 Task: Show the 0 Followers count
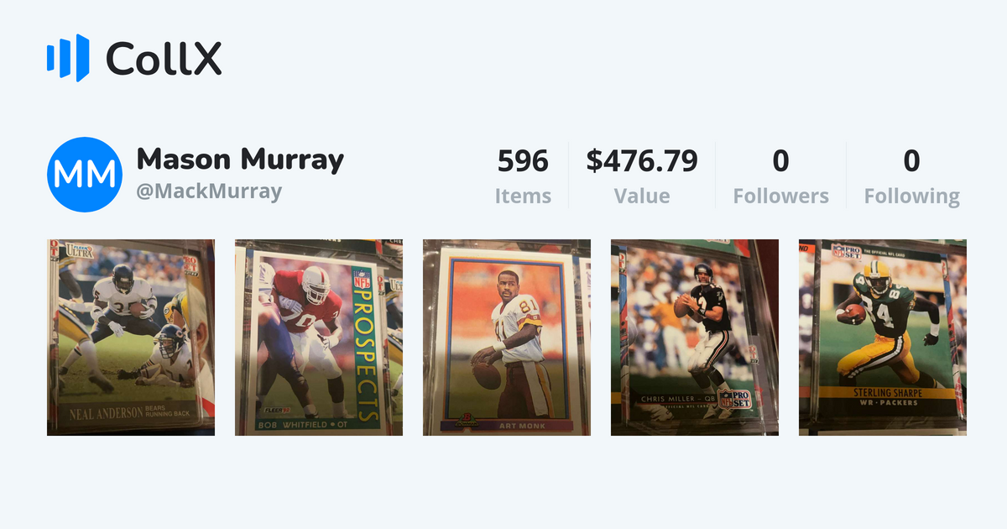(780, 160)
